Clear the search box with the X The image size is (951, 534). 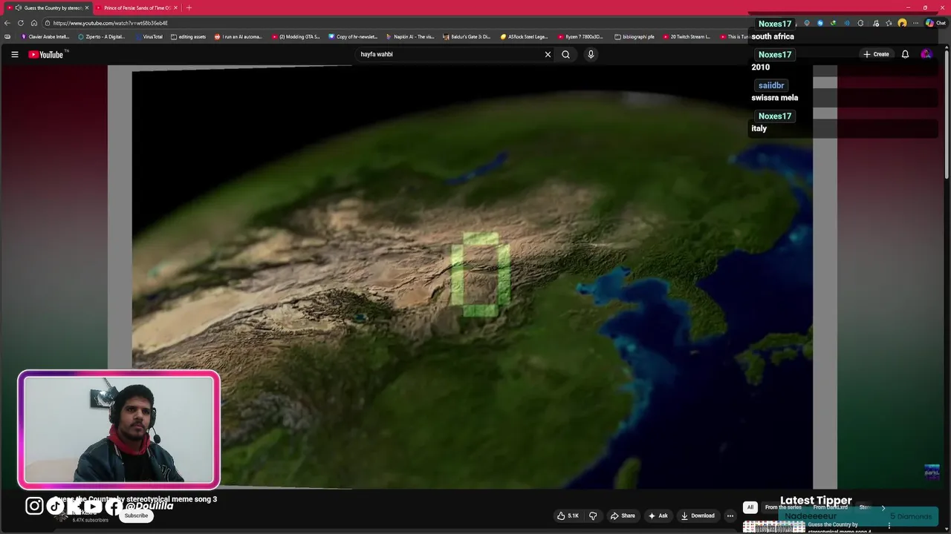548,54
